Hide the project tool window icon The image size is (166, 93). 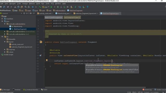click(x=34, y=13)
